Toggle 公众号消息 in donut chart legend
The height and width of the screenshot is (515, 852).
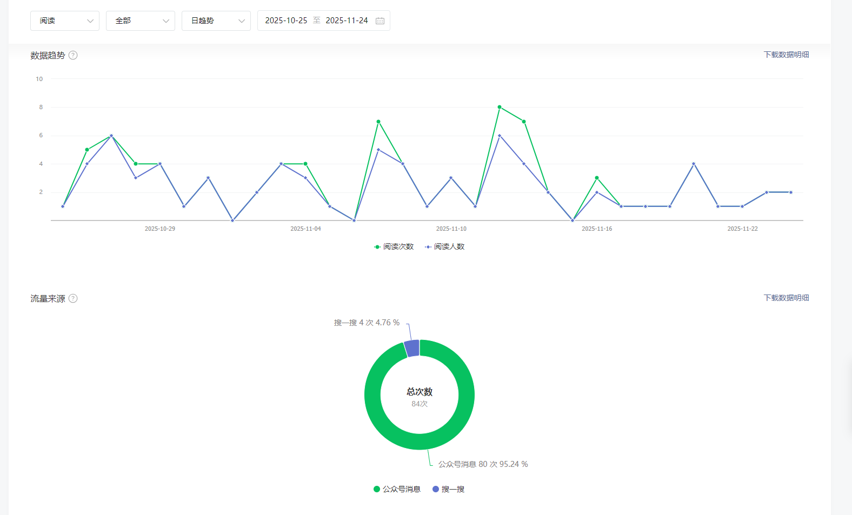[x=397, y=489]
